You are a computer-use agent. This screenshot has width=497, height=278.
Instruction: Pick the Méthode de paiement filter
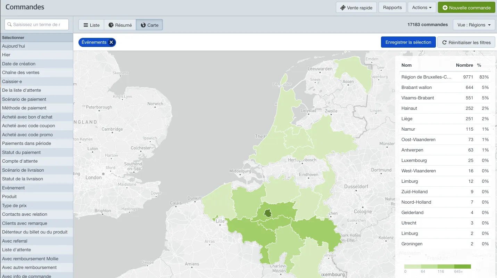click(36, 108)
